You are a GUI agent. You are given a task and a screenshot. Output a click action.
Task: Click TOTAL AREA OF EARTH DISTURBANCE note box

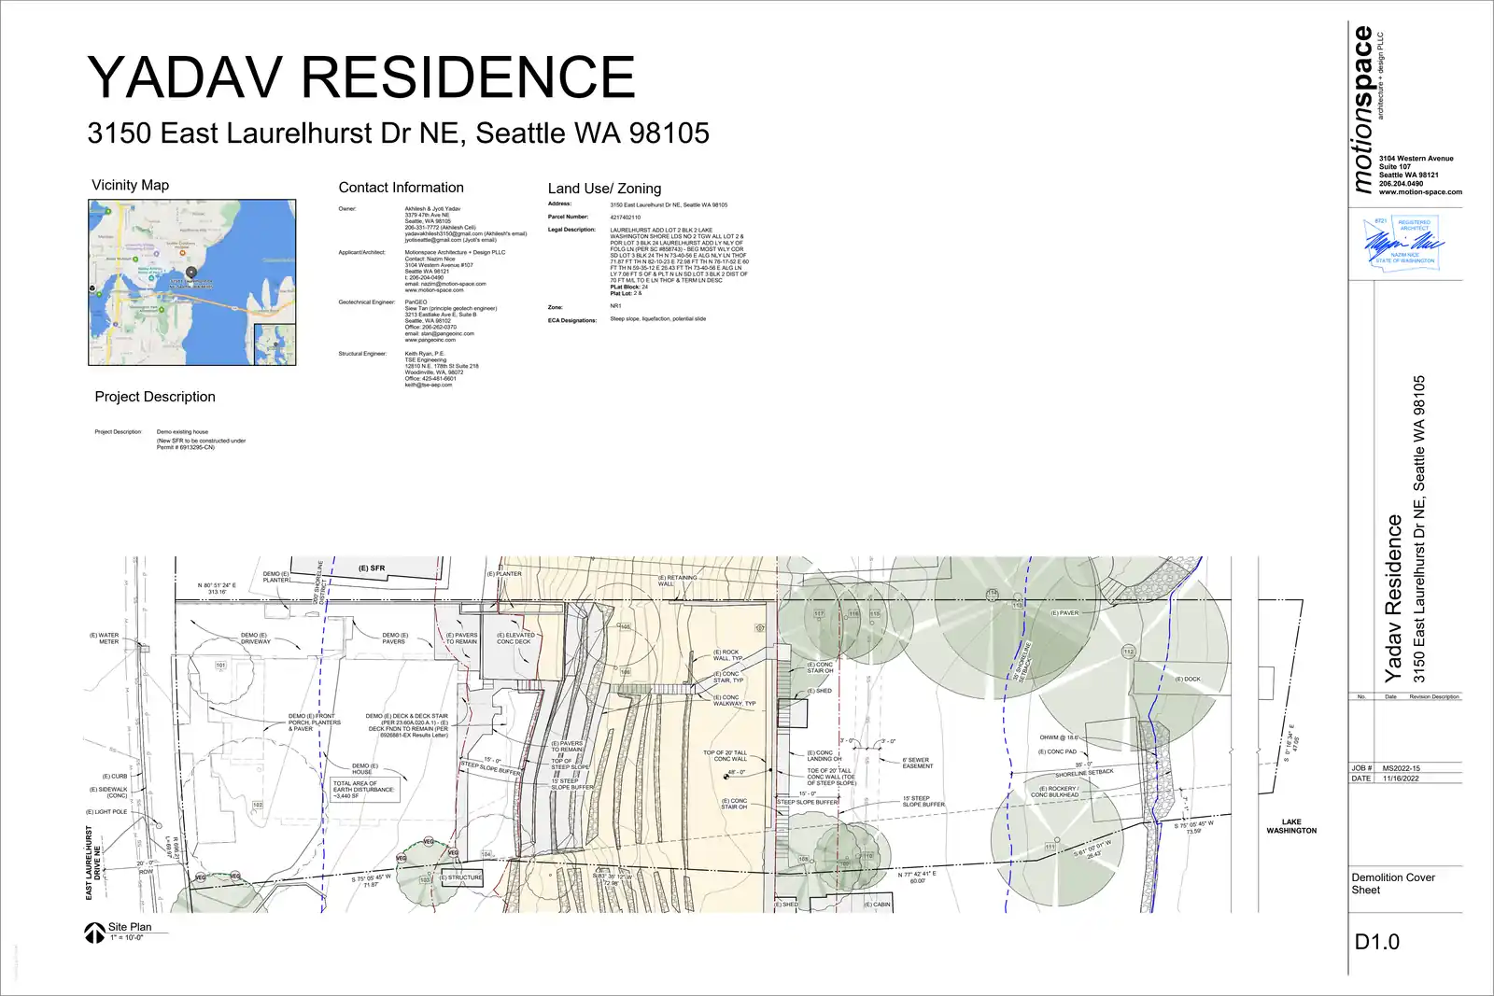(366, 790)
